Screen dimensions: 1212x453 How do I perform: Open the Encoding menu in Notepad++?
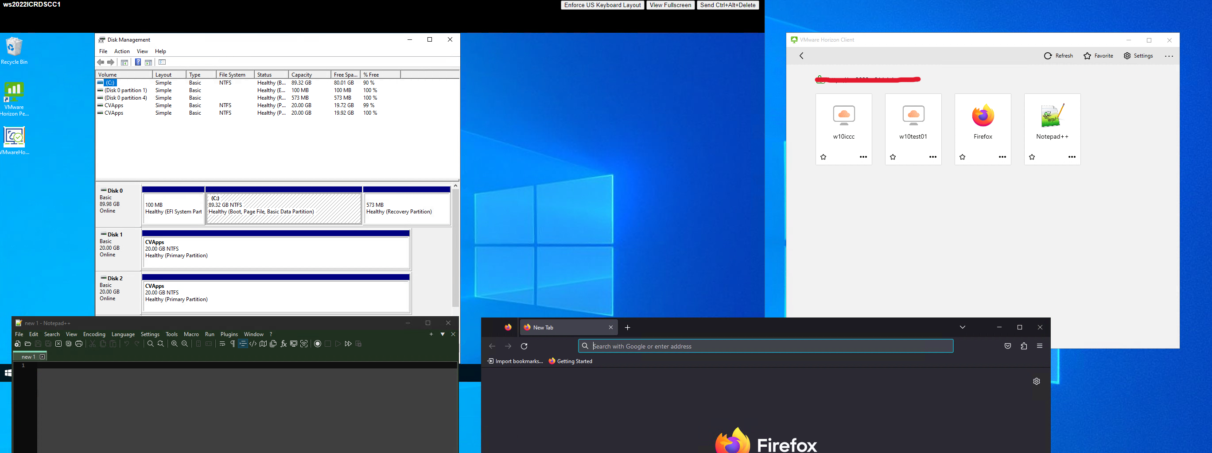94,334
